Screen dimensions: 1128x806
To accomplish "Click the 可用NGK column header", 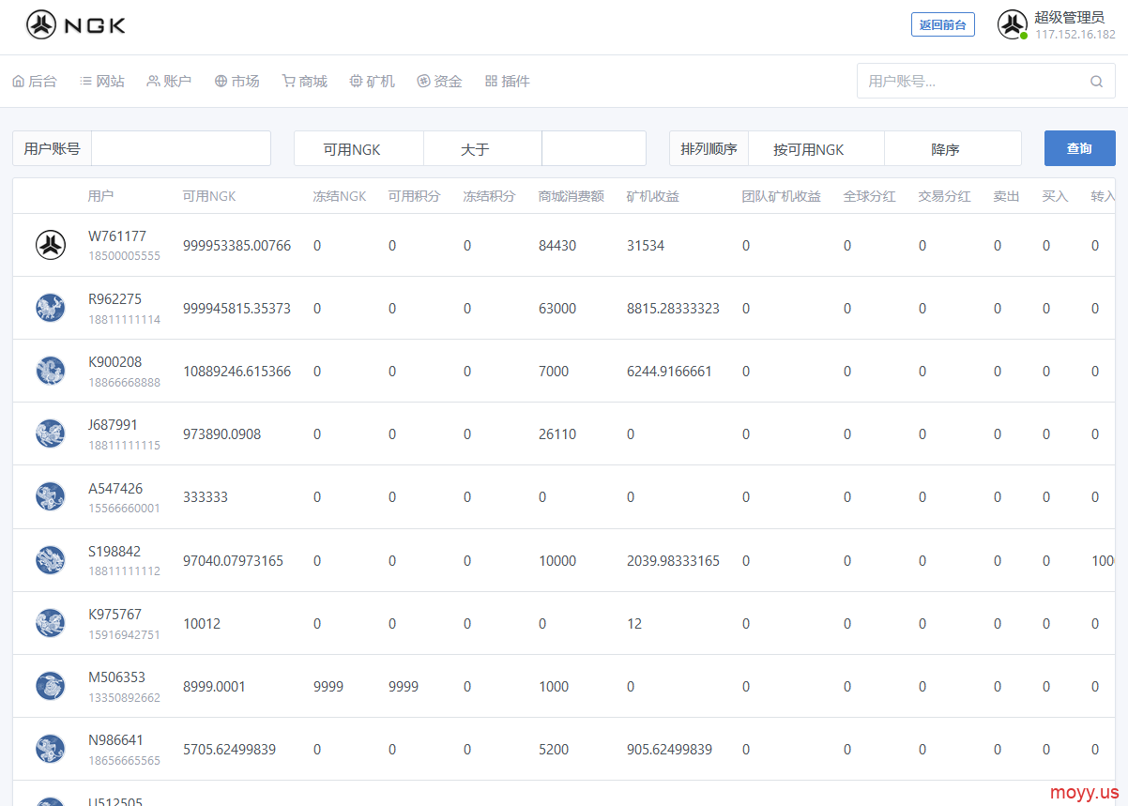I will click(209, 196).
